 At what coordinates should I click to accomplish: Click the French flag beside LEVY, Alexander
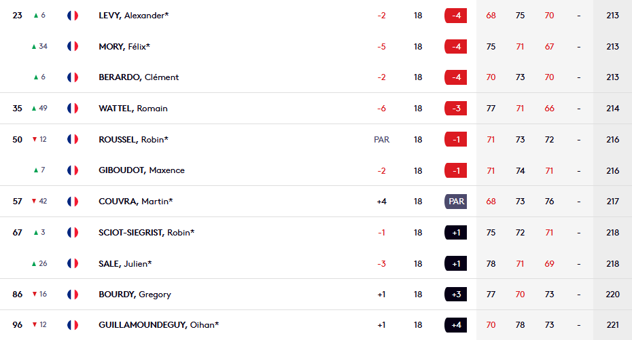point(73,16)
